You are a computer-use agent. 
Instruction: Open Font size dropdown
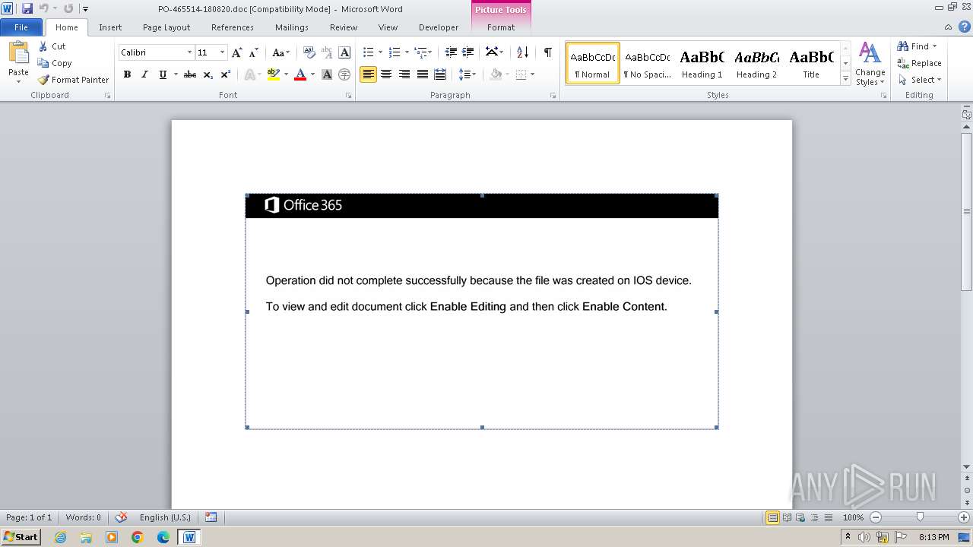pos(222,52)
